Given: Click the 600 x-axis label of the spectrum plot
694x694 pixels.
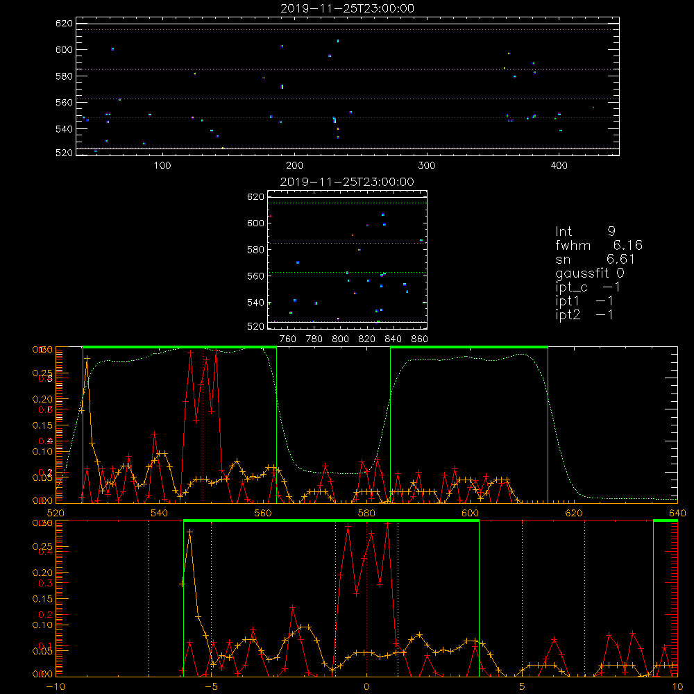Looking at the screenshot, I should click(470, 513).
